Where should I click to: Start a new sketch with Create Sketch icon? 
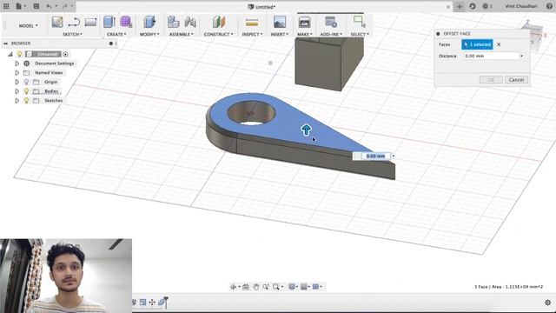click(57, 22)
